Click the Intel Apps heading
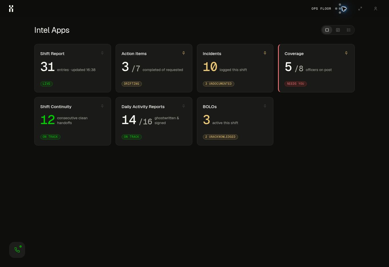This screenshot has height=267, width=389. (x=52, y=30)
